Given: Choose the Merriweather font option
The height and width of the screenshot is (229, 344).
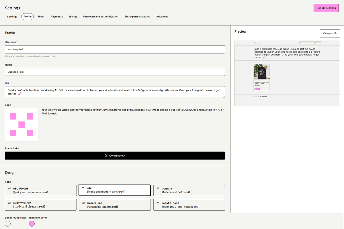Looking at the screenshot, I should [x=41, y=205].
